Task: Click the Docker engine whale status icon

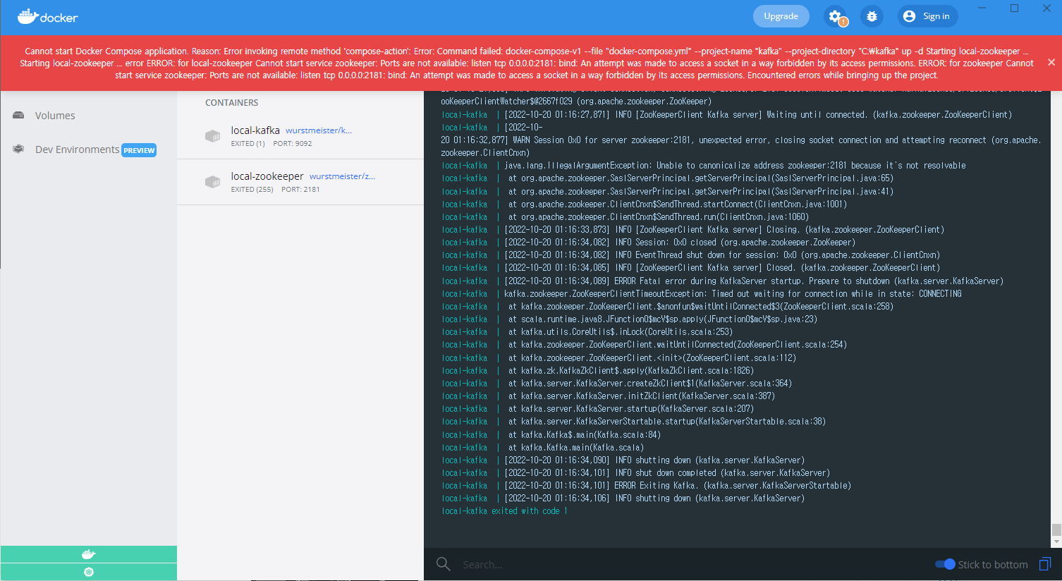Action: [89, 554]
